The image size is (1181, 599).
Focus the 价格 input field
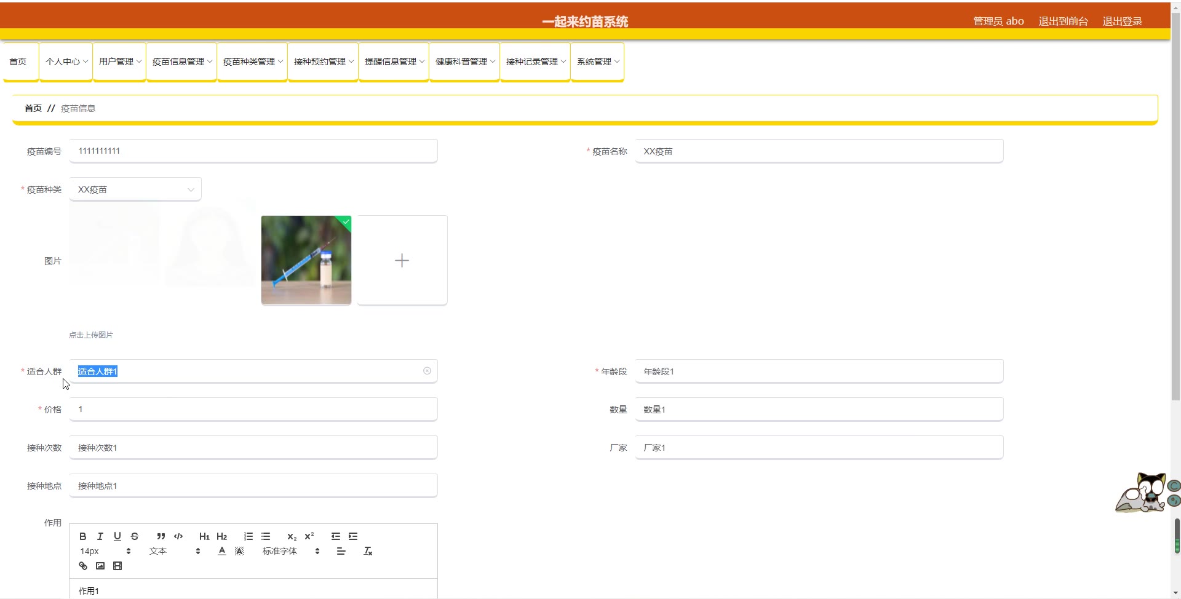tap(253, 409)
